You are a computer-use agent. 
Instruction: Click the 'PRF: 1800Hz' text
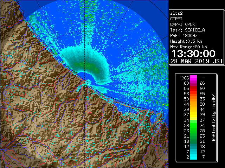pos(184,36)
